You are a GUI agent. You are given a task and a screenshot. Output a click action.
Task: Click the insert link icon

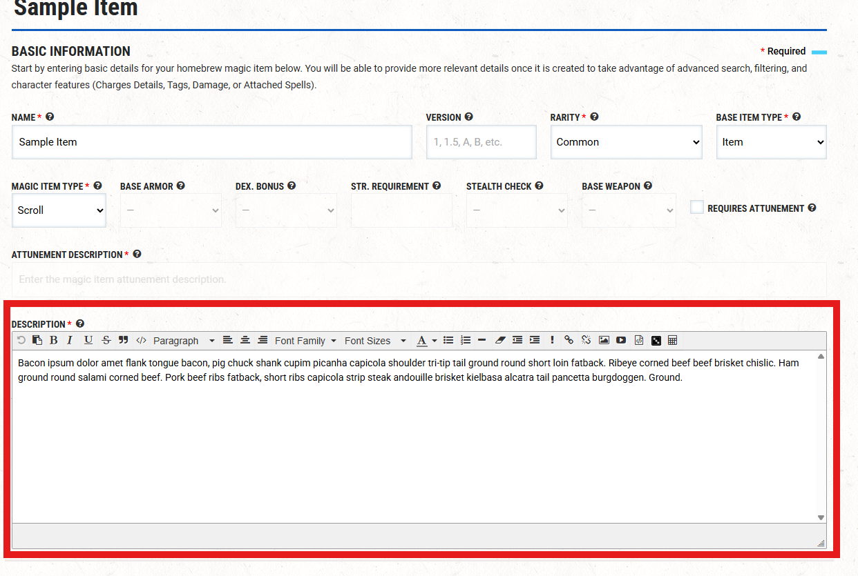(569, 340)
